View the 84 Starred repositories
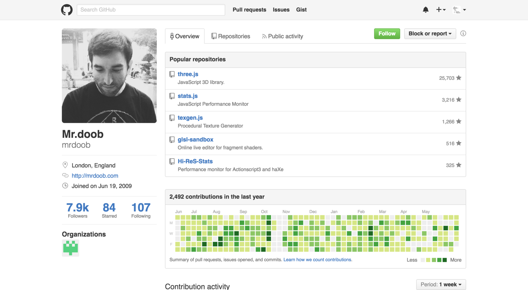Screen dimensions: 528x290 pos(109,210)
